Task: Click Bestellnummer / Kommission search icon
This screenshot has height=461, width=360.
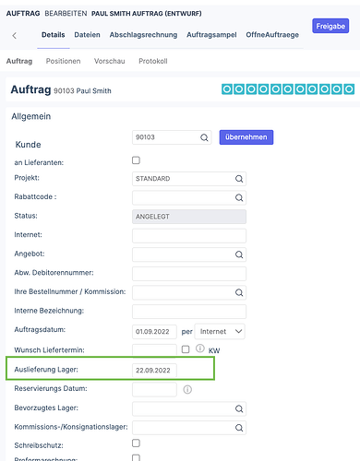Action: (239, 292)
